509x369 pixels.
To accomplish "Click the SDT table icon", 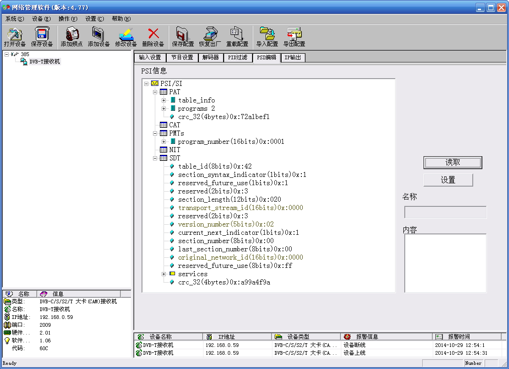I will pos(164,158).
